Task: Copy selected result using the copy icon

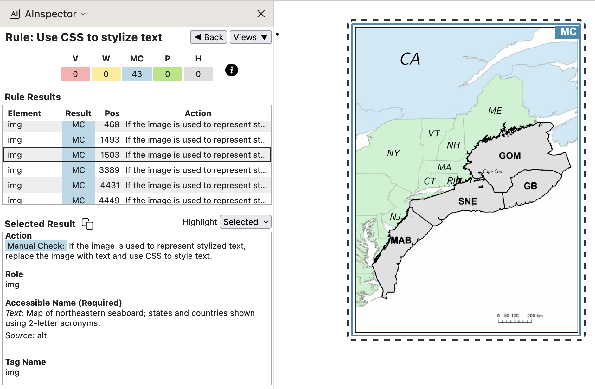Action: [87, 224]
